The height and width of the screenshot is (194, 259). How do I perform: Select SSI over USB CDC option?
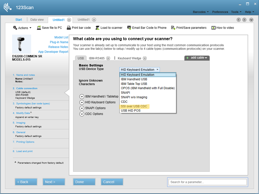click(x=134, y=106)
